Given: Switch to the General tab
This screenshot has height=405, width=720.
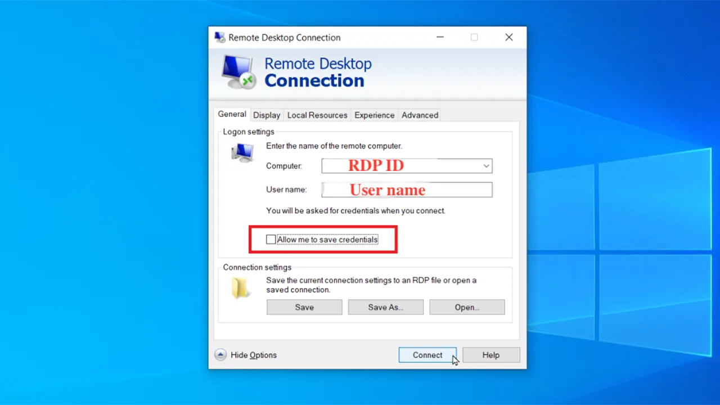Looking at the screenshot, I should coord(232,114).
